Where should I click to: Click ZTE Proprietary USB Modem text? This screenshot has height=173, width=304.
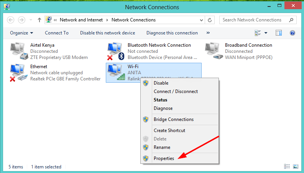point(59,57)
